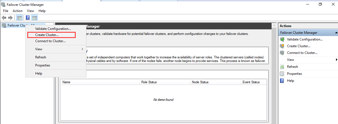This screenshot has height=124, width=338.
Task: Click Create Cluster icon in Actions pane
Action: click(x=282, y=46)
